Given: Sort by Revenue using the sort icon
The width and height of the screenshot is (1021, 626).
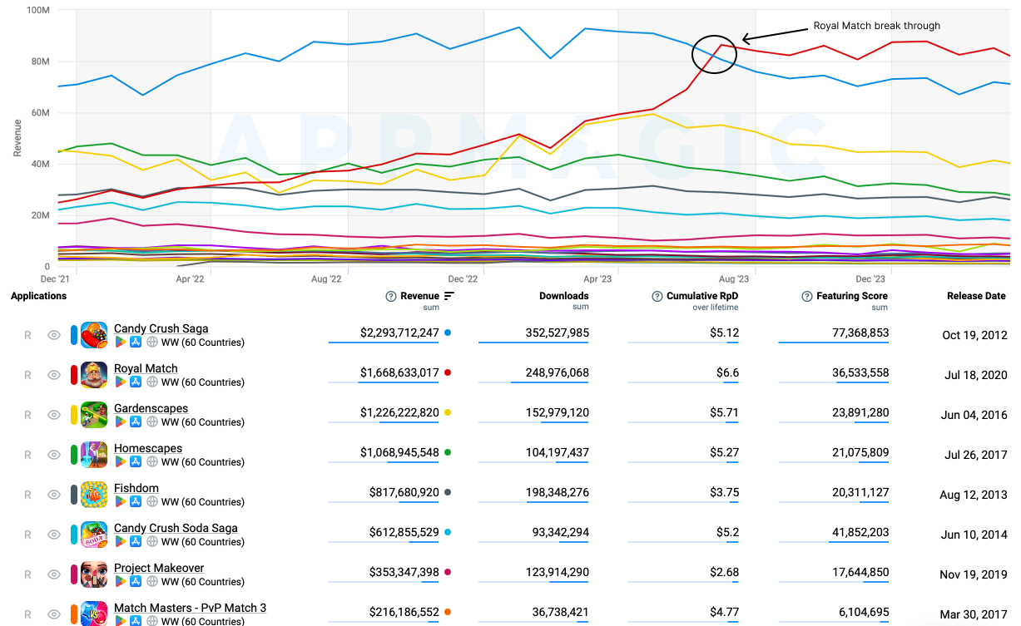Looking at the screenshot, I should point(449,296).
